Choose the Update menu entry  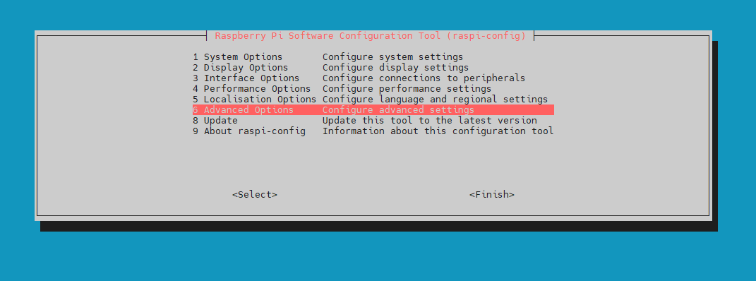pyautogui.click(x=373, y=121)
